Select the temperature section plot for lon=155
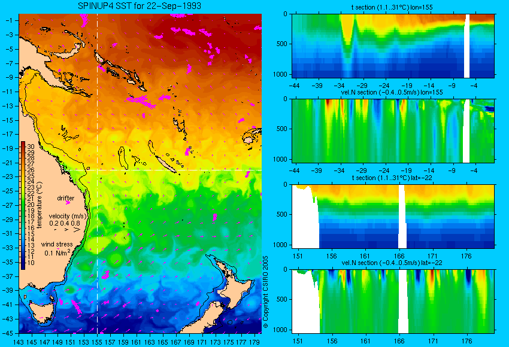Screen dimensions: 509x347 click(x=393, y=45)
